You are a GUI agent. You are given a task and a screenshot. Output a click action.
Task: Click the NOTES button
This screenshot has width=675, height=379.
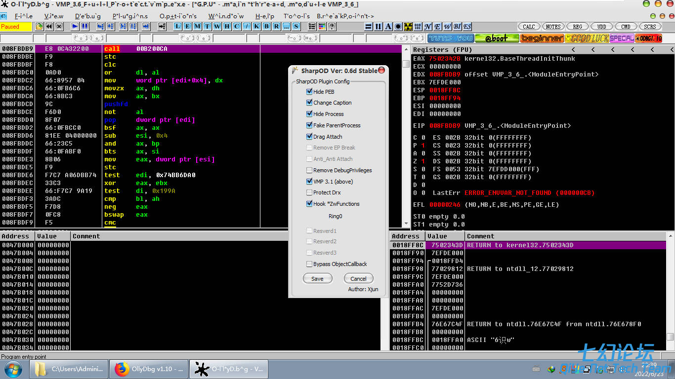coord(553,27)
